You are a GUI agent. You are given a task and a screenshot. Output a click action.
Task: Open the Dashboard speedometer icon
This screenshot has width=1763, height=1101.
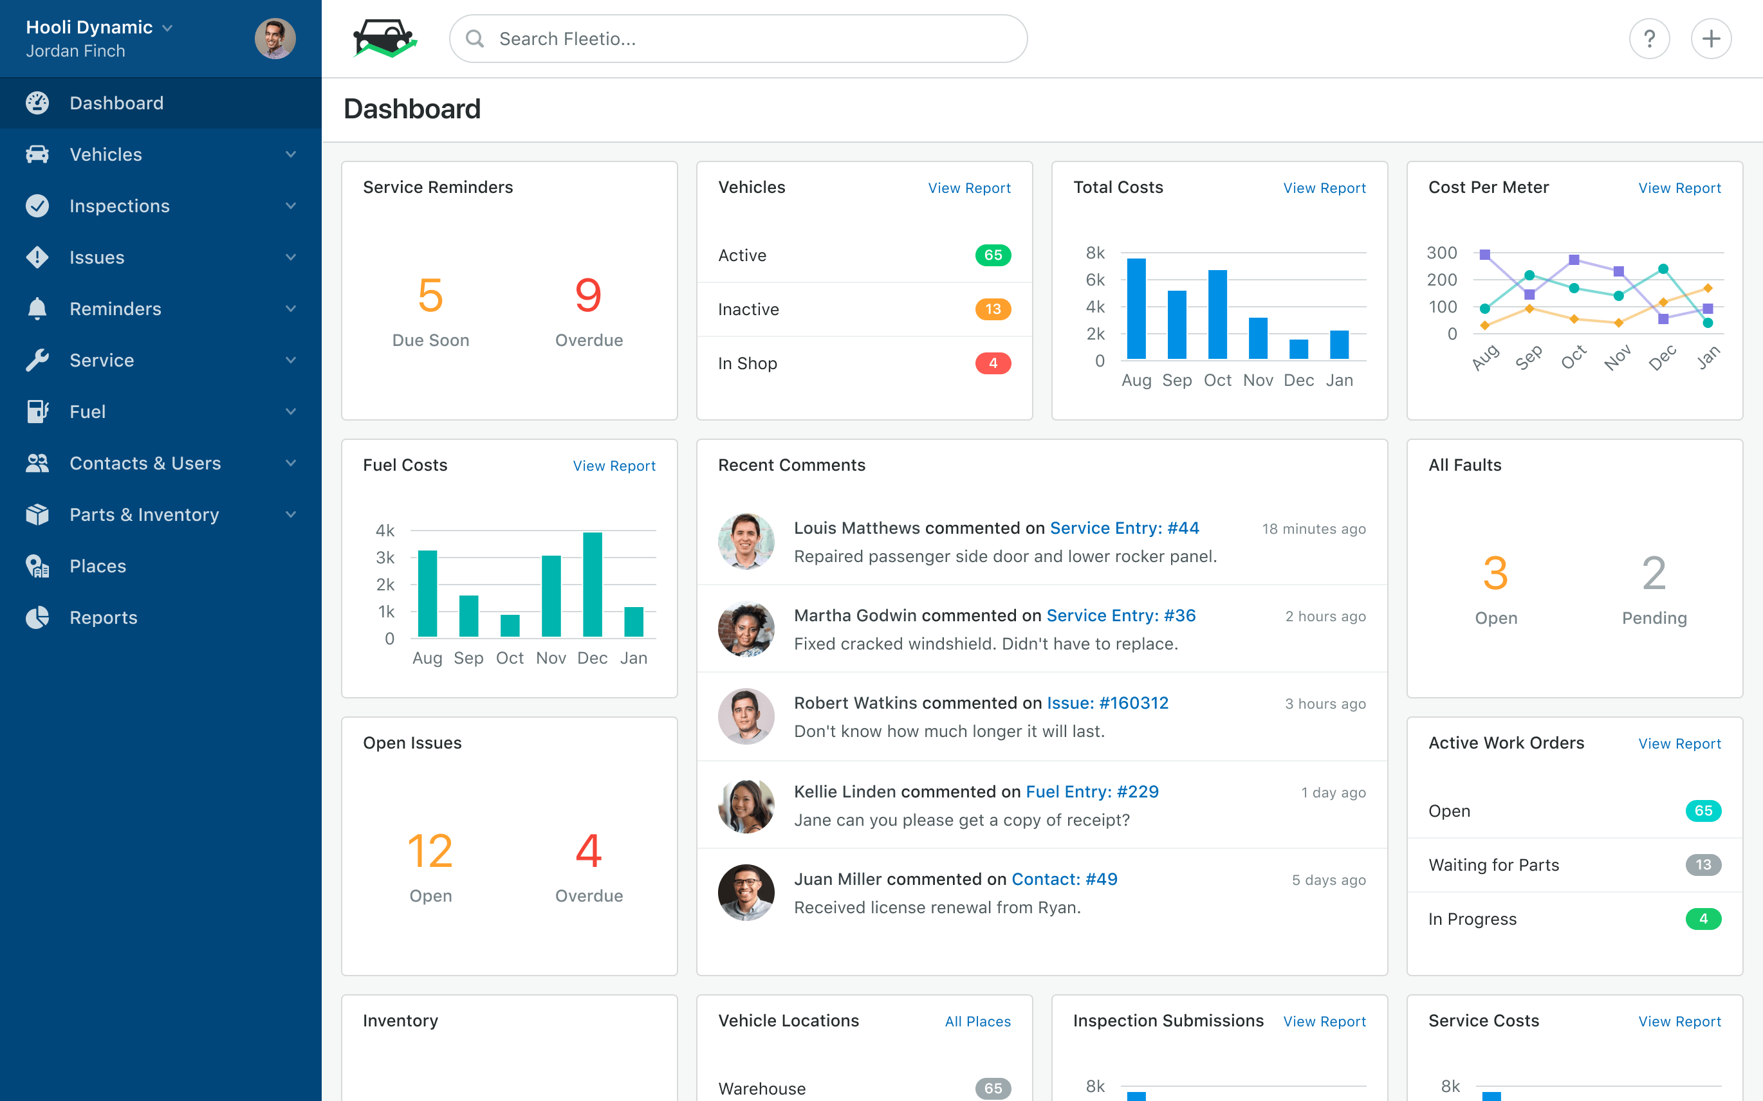click(39, 103)
